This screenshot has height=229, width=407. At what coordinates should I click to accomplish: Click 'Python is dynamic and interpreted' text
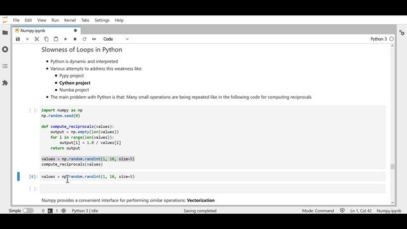point(84,62)
